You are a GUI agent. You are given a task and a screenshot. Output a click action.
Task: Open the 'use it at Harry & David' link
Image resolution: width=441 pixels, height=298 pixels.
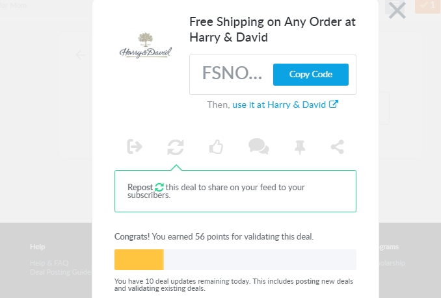(279, 105)
